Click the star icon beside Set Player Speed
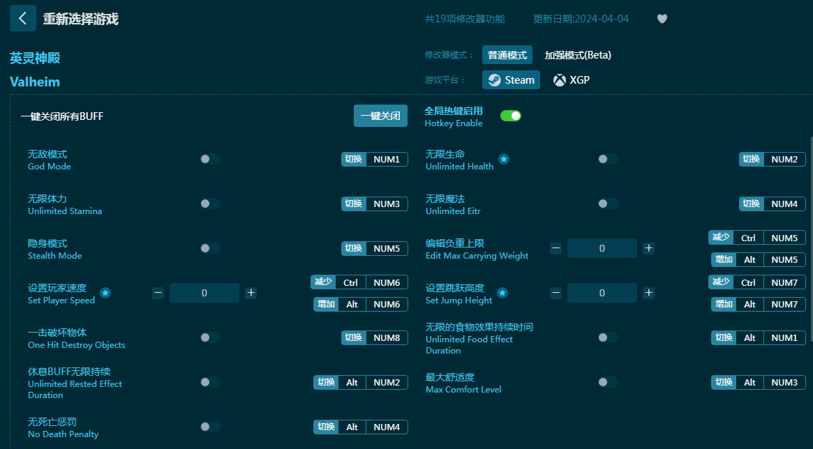 [x=105, y=293]
